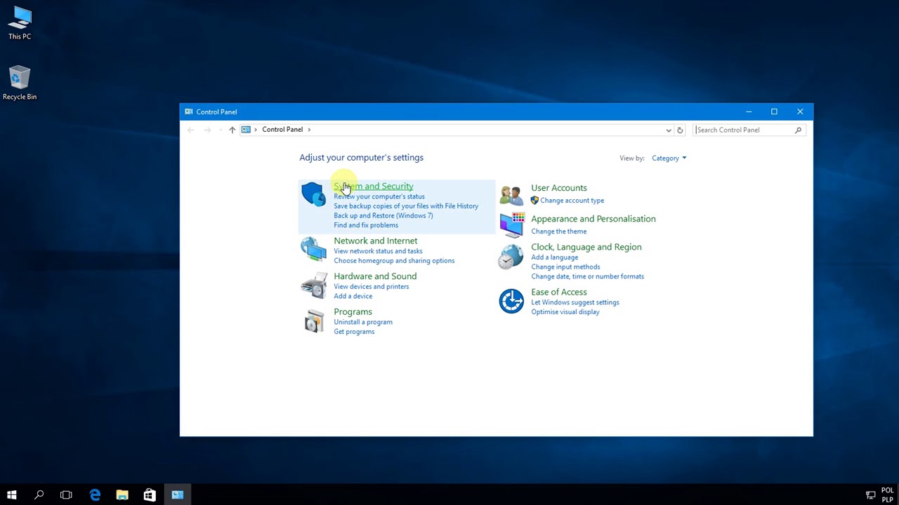Select the This PC desktop icon
This screenshot has height=505, width=899.
point(20,23)
